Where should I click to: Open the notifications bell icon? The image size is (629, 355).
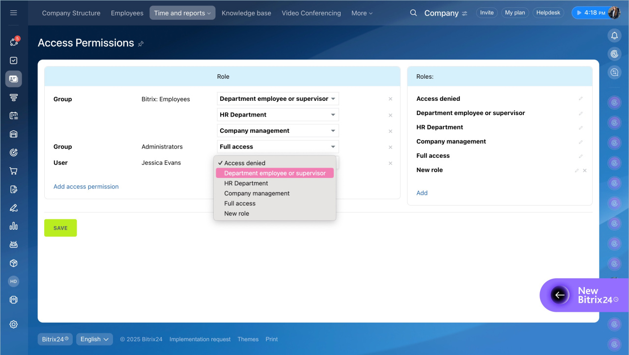[614, 35]
